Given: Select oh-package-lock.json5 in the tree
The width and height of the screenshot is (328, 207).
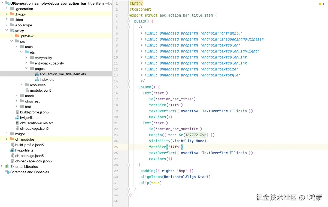Looking at the screenshot, I should [34, 161].
